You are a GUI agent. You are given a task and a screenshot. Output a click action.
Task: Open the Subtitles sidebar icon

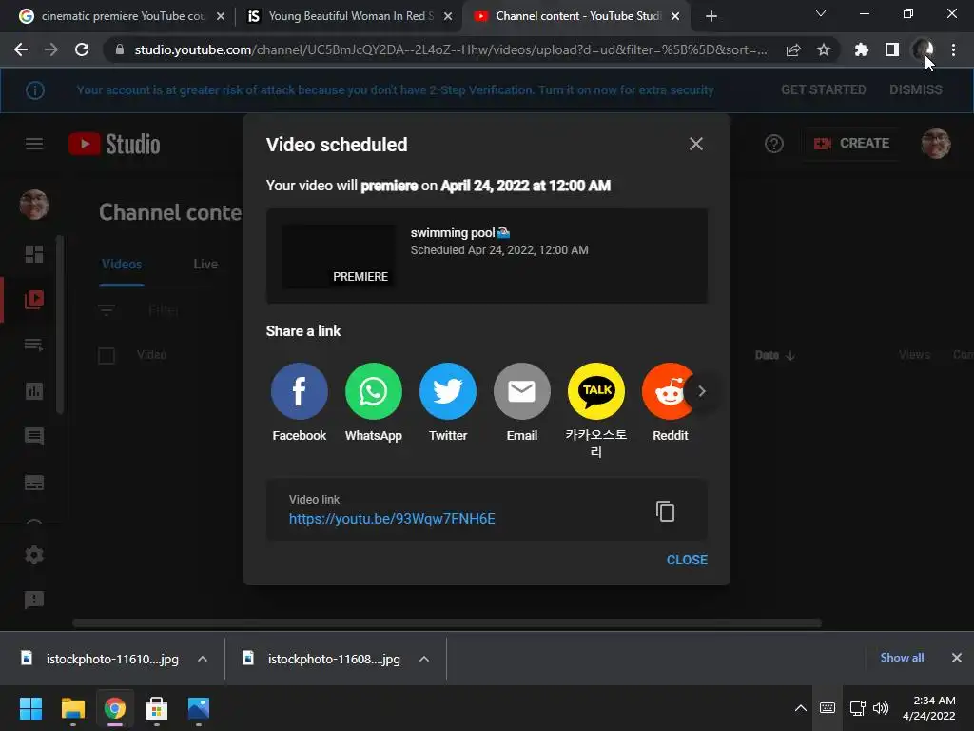[34, 483]
